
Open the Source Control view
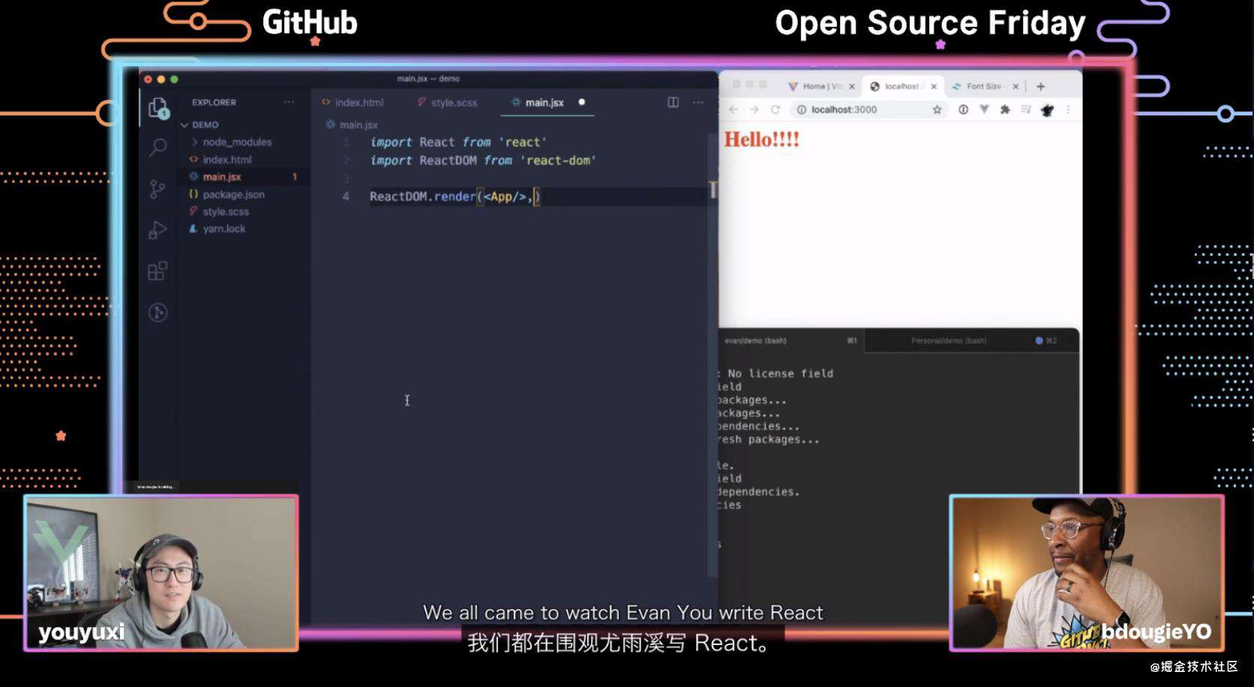(157, 188)
